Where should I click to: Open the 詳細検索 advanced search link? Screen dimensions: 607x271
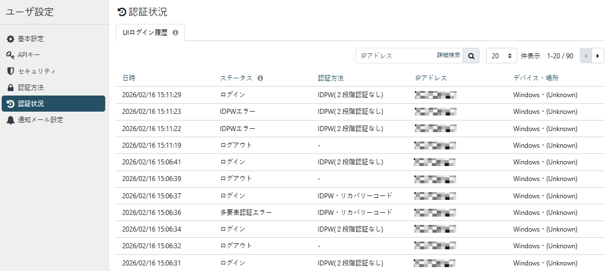(448, 56)
